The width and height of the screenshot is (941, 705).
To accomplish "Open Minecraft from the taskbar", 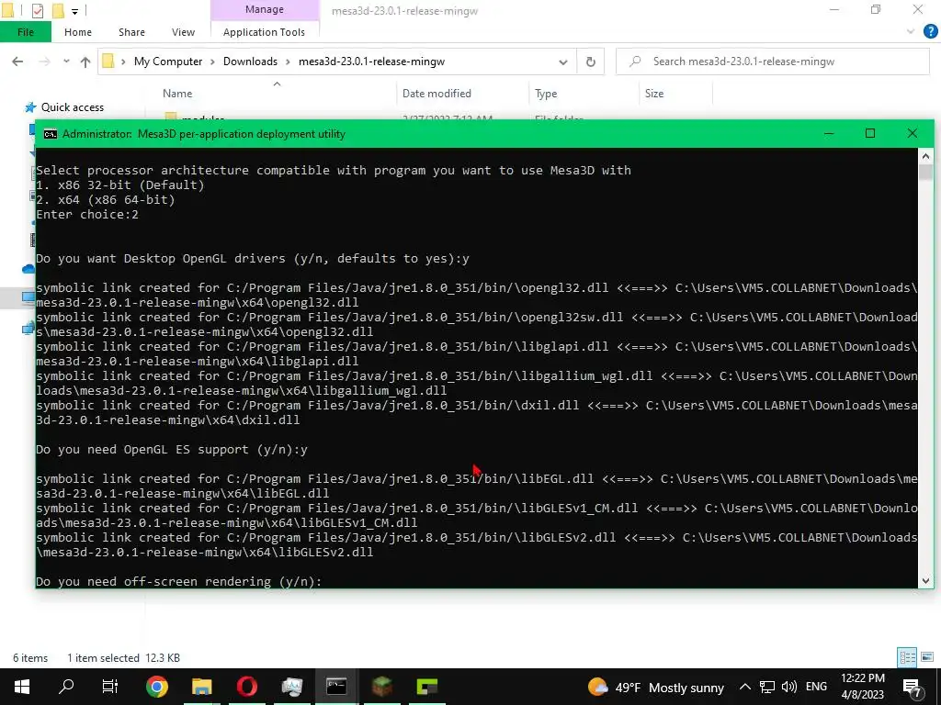I will tap(381, 687).
